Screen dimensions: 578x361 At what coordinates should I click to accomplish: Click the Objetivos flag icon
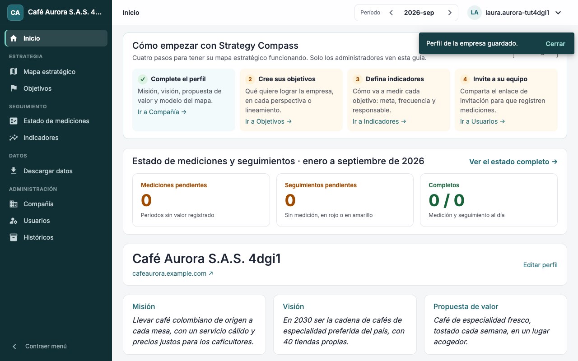pyautogui.click(x=14, y=88)
